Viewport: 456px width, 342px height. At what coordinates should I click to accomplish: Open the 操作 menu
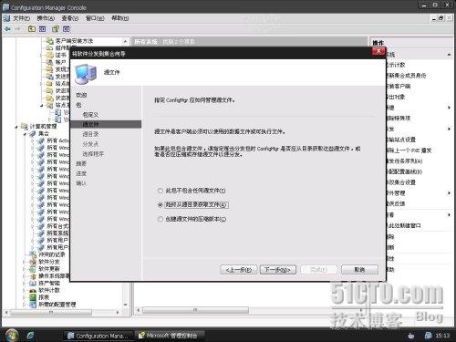tap(46, 18)
